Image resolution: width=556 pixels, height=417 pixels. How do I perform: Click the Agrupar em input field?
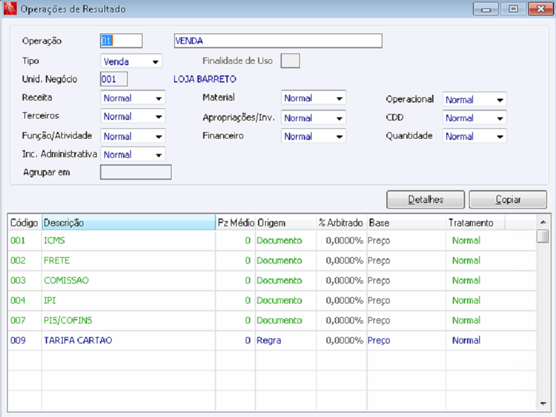click(136, 172)
